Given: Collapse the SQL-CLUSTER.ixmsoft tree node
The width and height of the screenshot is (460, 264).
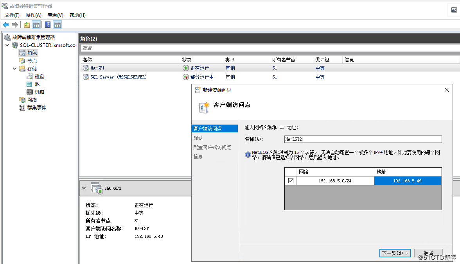Looking at the screenshot, I should pyautogui.click(x=7, y=45).
